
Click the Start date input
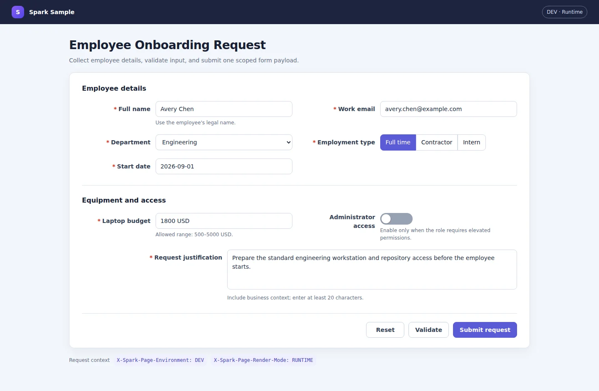click(224, 166)
